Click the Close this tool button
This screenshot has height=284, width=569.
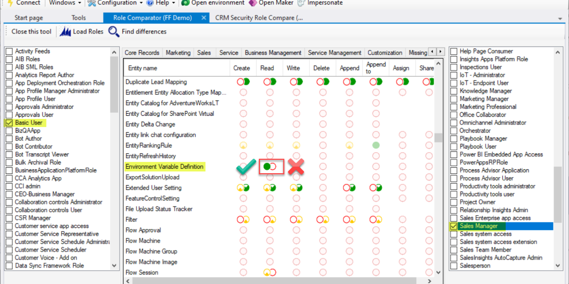coord(31,32)
